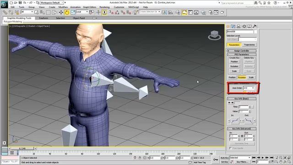
Task: Open the Render Setup icon
Action: [x=211, y=12]
